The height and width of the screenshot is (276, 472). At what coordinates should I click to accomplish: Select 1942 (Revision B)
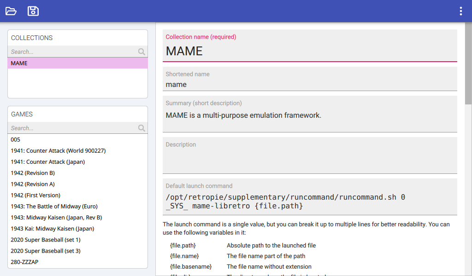click(x=77, y=172)
